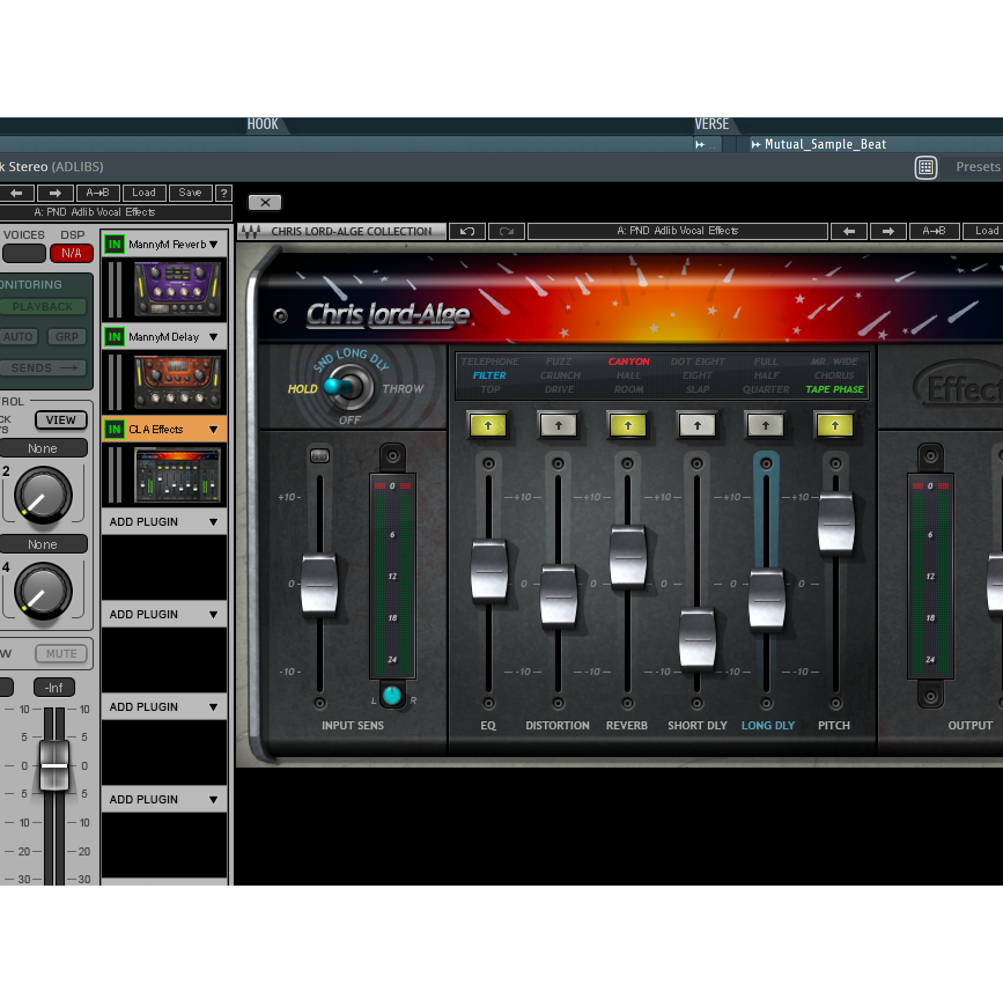Toggle IN bypass for MannyM Reverb
The width and height of the screenshot is (1003, 1003).
pos(115,245)
